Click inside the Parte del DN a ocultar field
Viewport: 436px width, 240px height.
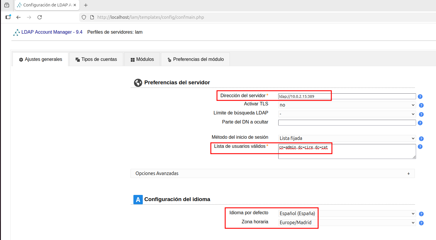[347, 122]
